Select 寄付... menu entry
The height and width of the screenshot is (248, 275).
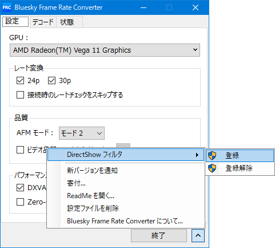(126, 183)
